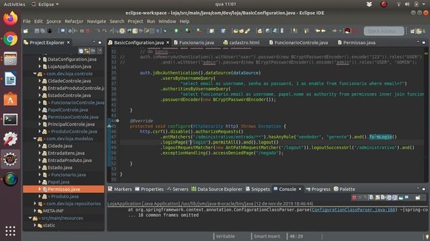The width and height of the screenshot is (430, 241).
Task: Expand the static folder
Action: (x=35, y=226)
